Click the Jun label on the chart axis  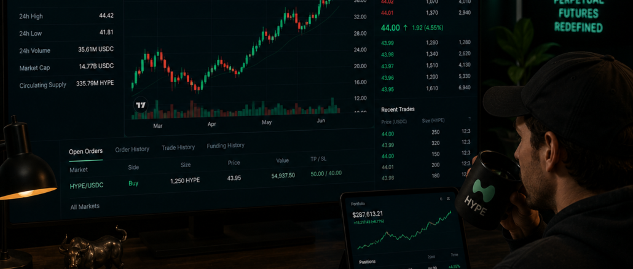[321, 120]
